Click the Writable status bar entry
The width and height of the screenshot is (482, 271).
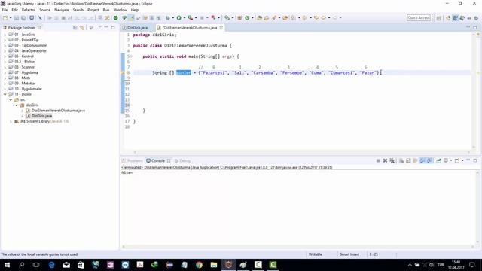[315, 254]
